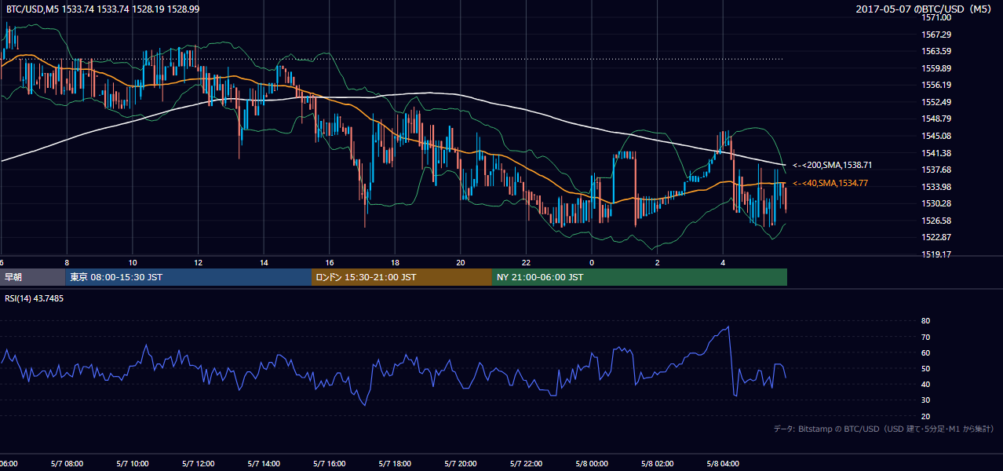Click the bottom date label 5/7 20:00
Screen dimensions: 1003x471
[x=461, y=464]
